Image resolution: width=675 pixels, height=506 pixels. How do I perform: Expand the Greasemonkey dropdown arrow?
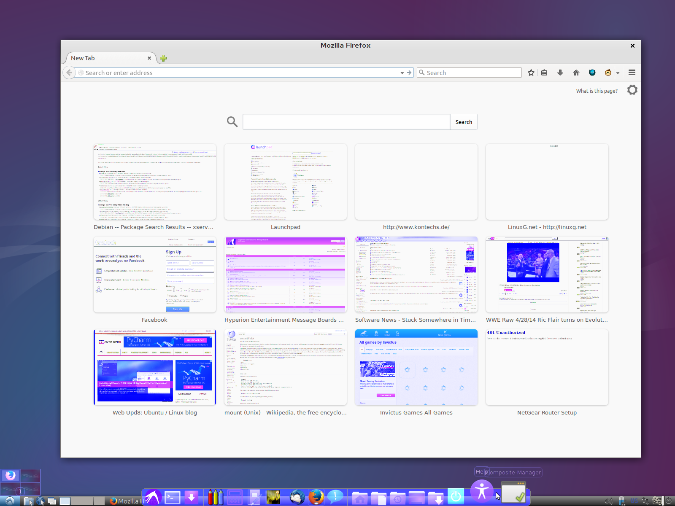pos(618,73)
